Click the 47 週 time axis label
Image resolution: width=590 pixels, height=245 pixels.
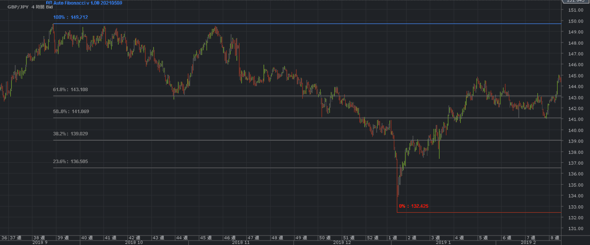[x=253, y=237]
